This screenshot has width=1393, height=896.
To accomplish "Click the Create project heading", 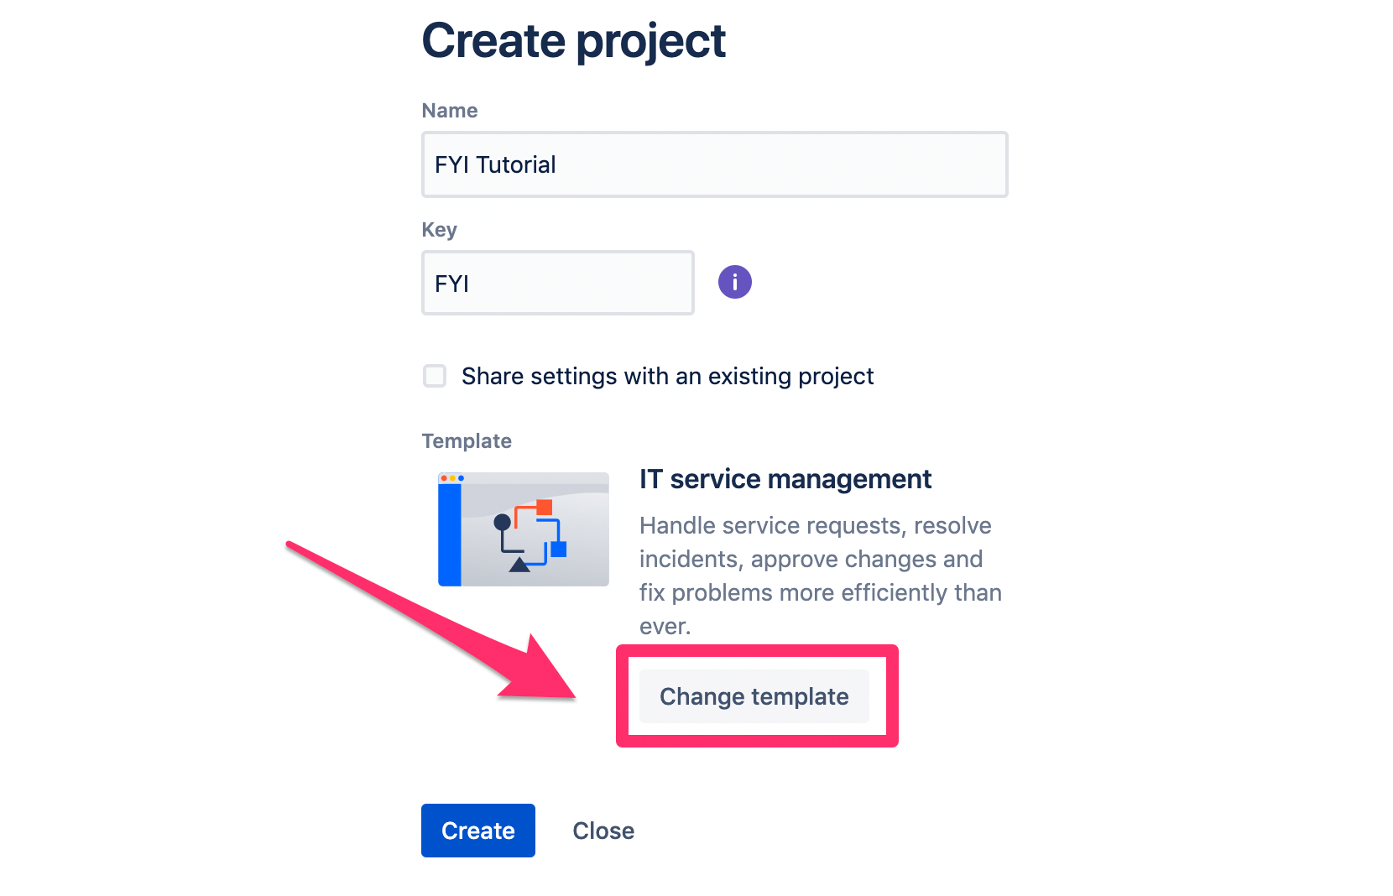I will (x=573, y=41).
